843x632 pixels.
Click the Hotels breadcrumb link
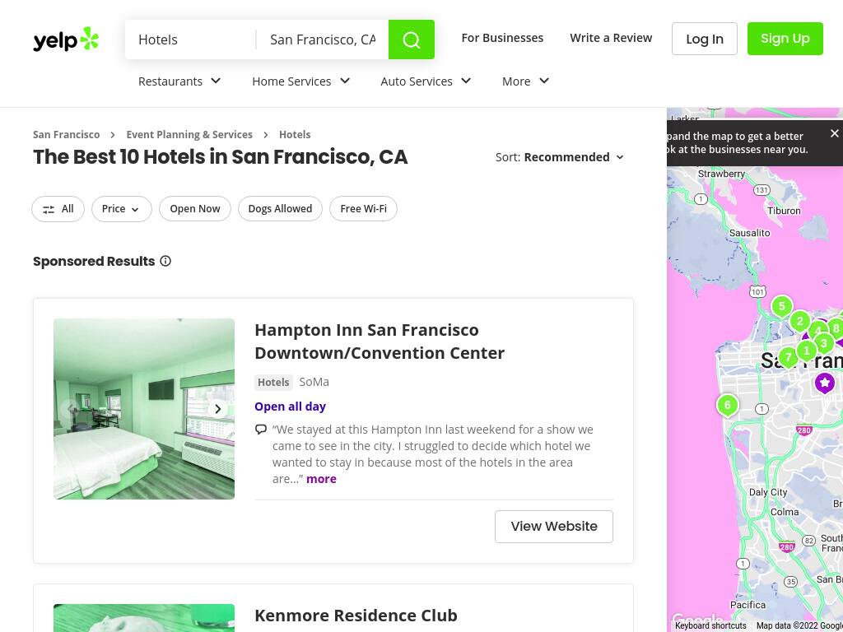[x=295, y=134]
